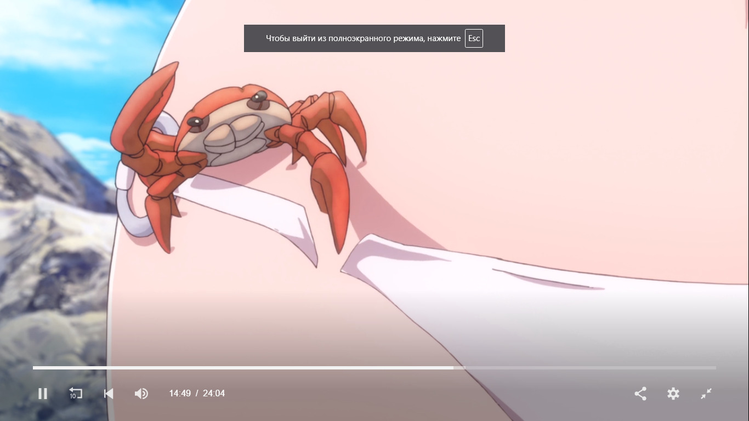Viewport: 749px width, 421px height.
Task: Seek to the far end of the timeline
Action: tap(714, 368)
